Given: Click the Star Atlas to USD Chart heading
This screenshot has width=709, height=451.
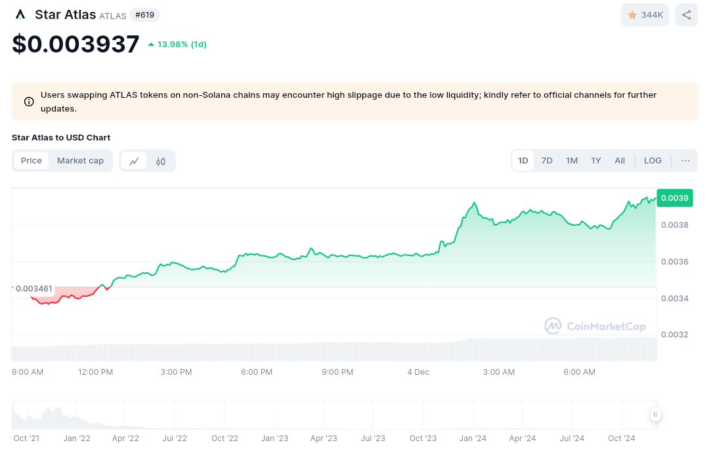Looking at the screenshot, I should click(61, 137).
